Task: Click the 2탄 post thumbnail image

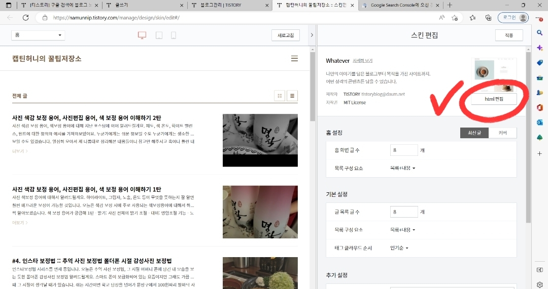Action: 260,140
